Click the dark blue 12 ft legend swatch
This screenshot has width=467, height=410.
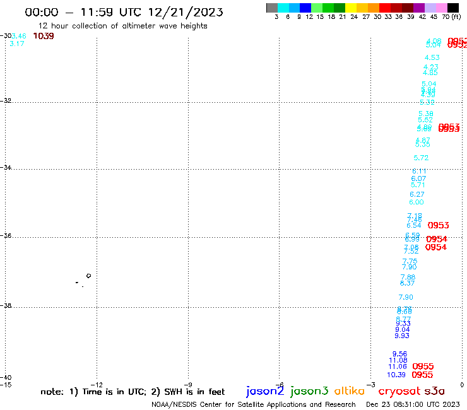coord(305,8)
